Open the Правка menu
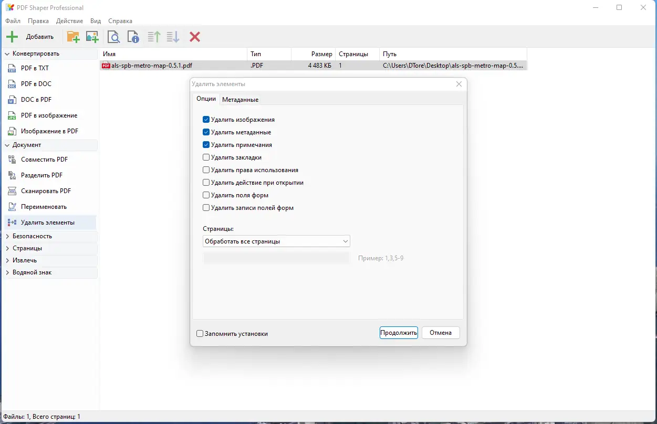657x424 pixels. coord(38,21)
